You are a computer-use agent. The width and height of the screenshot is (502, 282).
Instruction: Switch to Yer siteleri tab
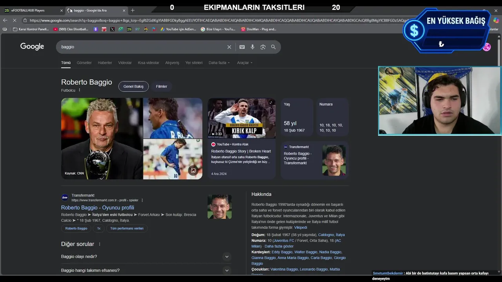pyautogui.click(x=194, y=63)
